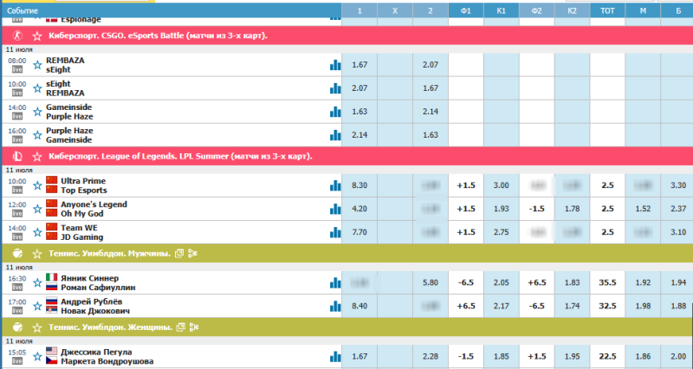Screen dimensions: 693x369
Task: Open Wimbledon Men tournament in a new window icon
Action: [179, 253]
